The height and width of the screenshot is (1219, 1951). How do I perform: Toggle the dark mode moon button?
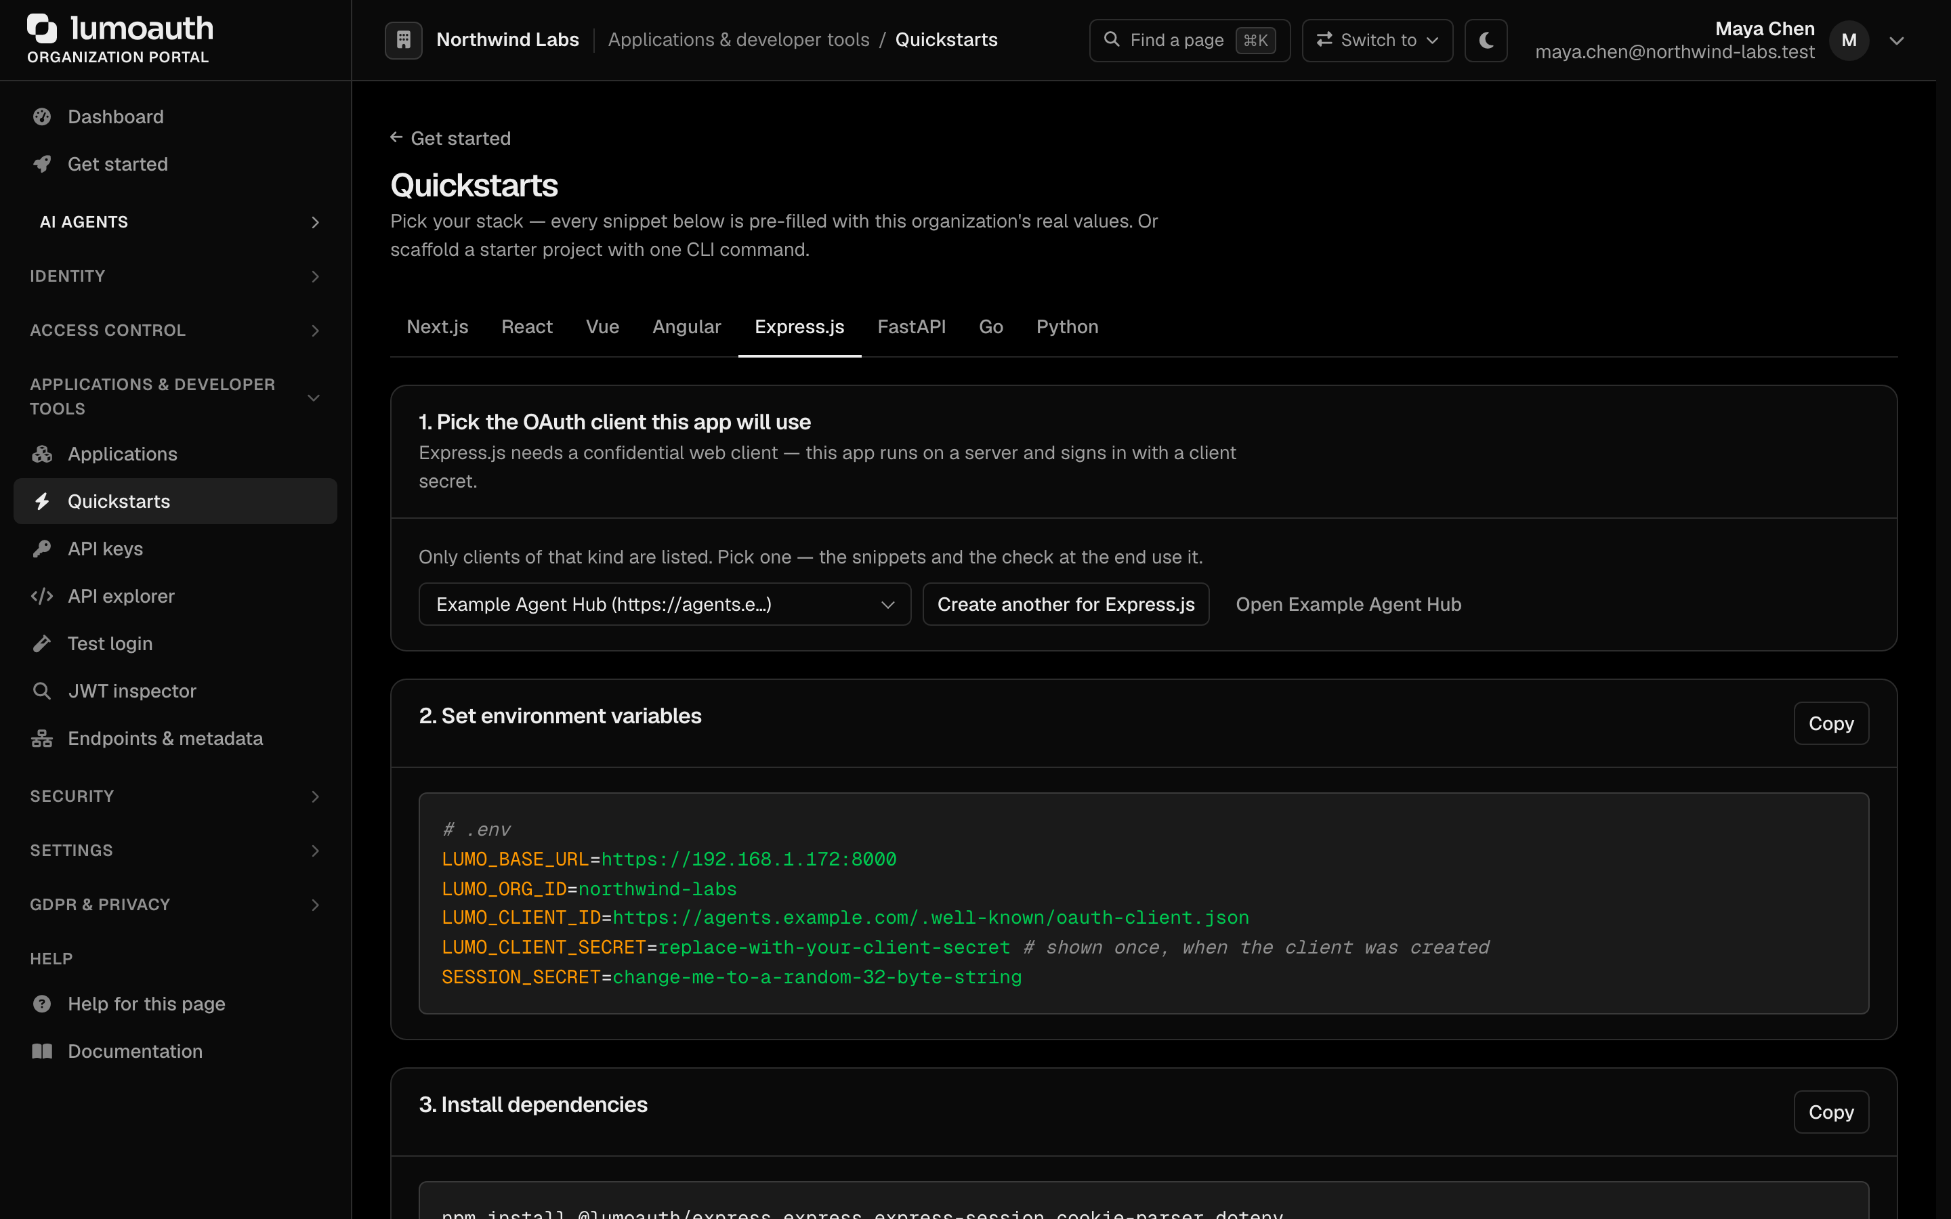coord(1486,41)
